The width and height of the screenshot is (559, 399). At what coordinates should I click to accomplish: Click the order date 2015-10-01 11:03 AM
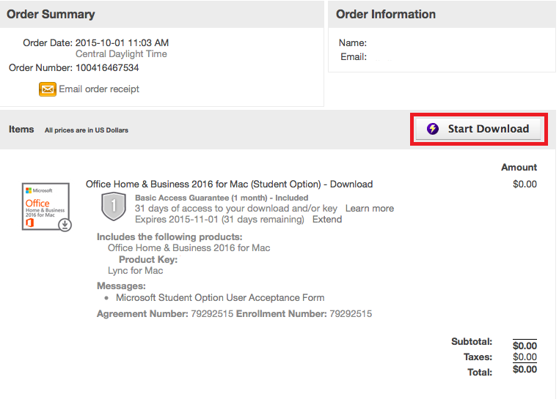[122, 42]
